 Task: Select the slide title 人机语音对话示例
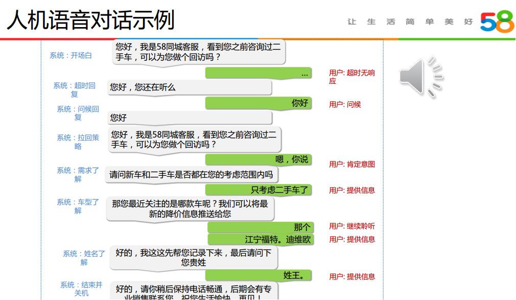click(x=90, y=20)
